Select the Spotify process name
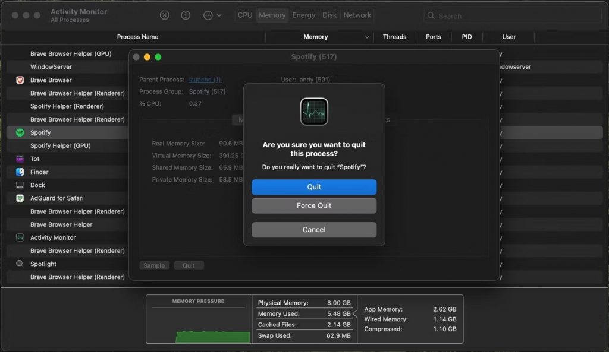The width and height of the screenshot is (609, 352). 40,132
